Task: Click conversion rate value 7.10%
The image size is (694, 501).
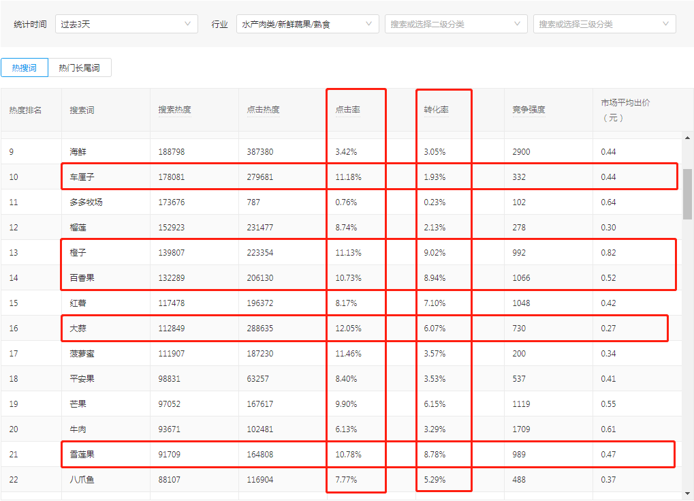Action: click(x=435, y=303)
